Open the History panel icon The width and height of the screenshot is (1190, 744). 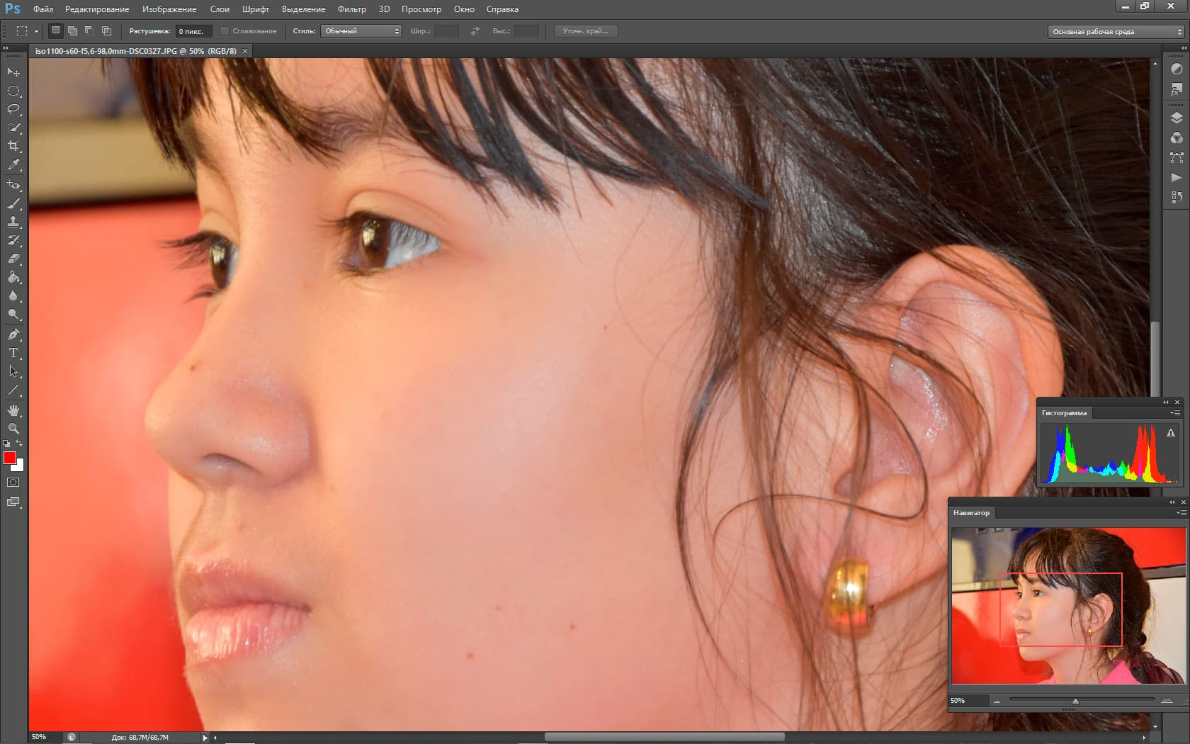click(x=1177, y=197)
